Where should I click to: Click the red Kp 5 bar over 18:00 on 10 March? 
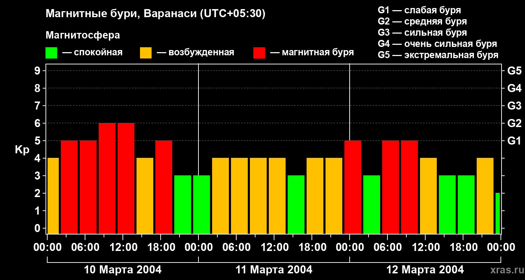point(164,187)
